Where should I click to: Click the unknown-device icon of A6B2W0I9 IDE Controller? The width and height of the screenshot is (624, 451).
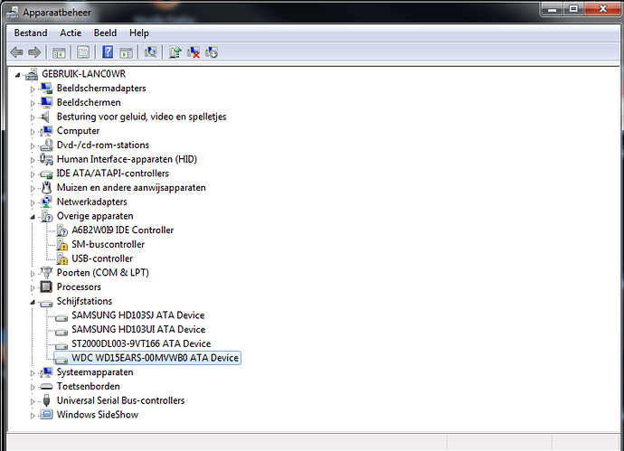click(x=62, y=230)
